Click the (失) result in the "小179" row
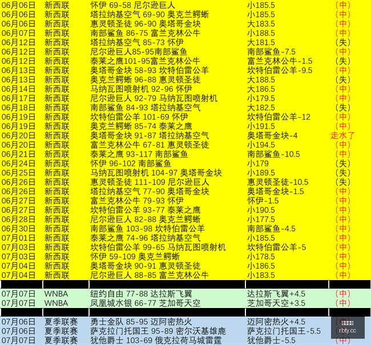371x345 pixels. [342, 163]
